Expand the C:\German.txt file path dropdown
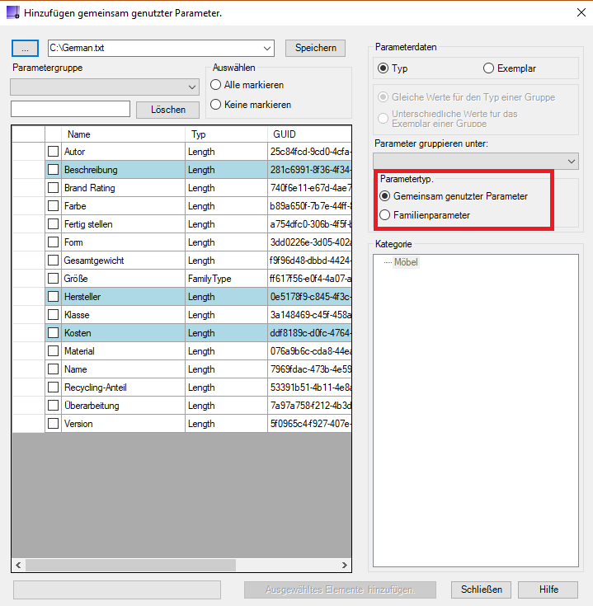 pos(266,49)
